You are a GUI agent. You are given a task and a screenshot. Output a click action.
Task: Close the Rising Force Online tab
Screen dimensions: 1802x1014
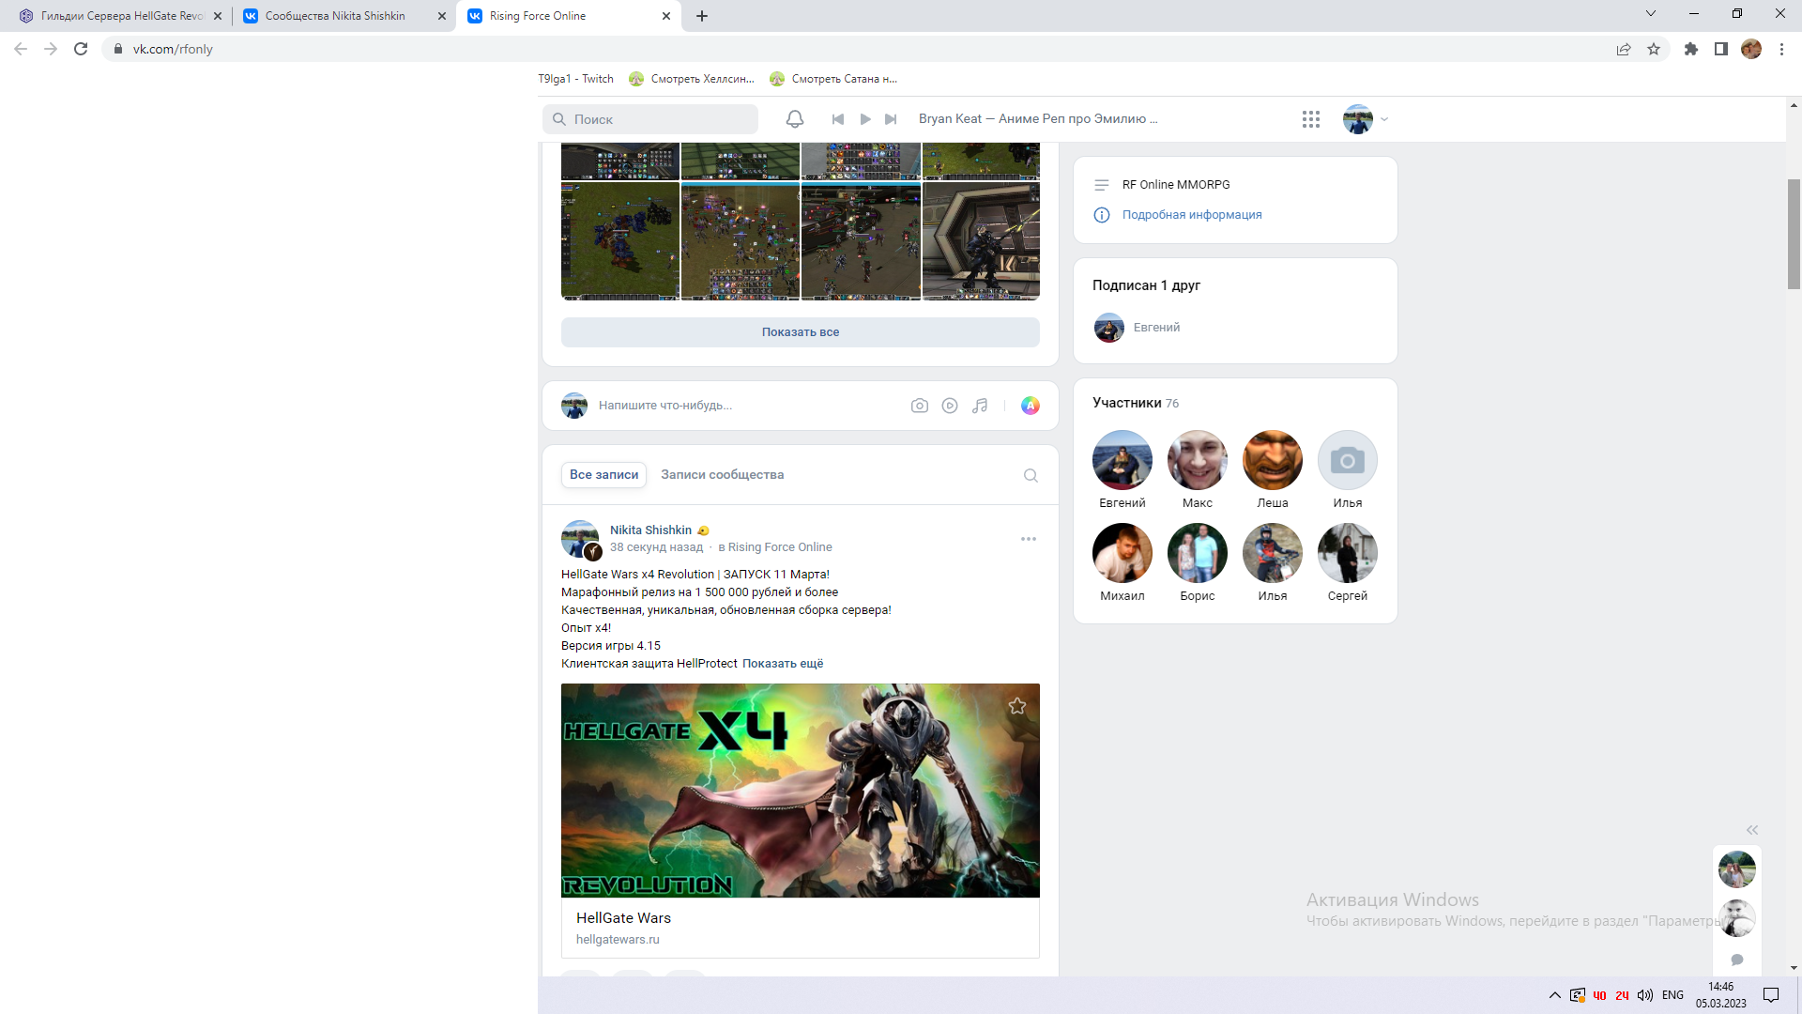pos(666,16)
